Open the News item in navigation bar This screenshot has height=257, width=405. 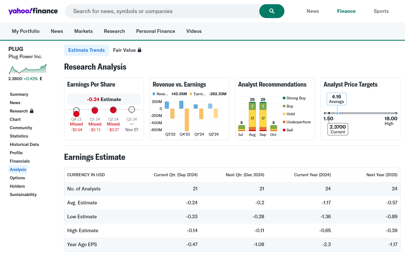click(57, 31)
